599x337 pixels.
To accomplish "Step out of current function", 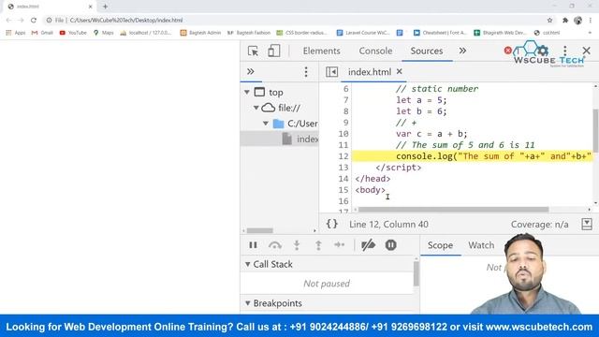I will pyautogui.click(x=318, y=245).
